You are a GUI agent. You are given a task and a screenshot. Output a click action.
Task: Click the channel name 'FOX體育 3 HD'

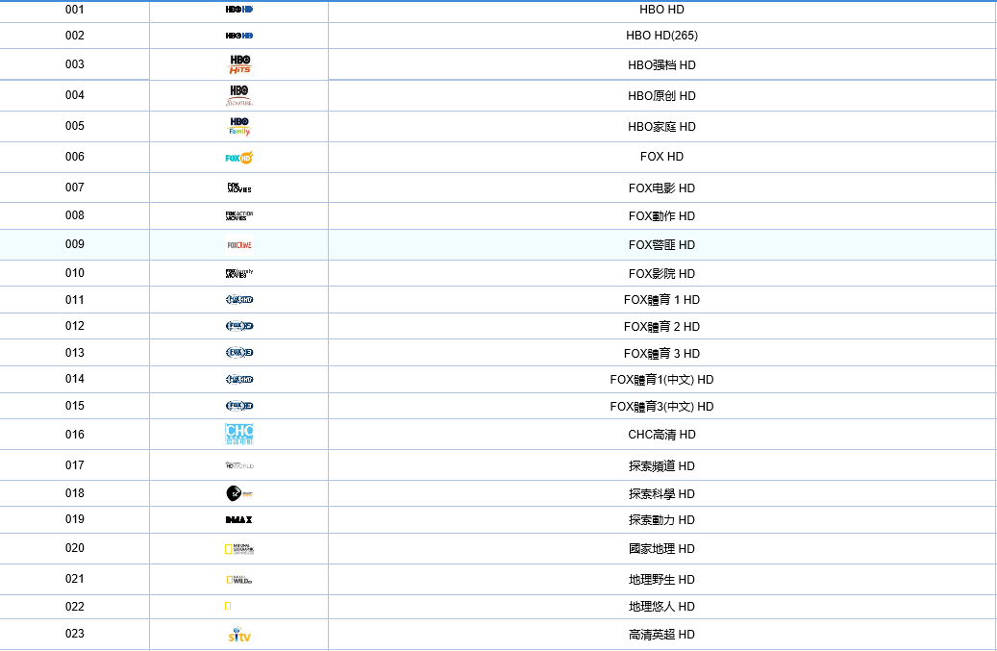click(661, 353)
